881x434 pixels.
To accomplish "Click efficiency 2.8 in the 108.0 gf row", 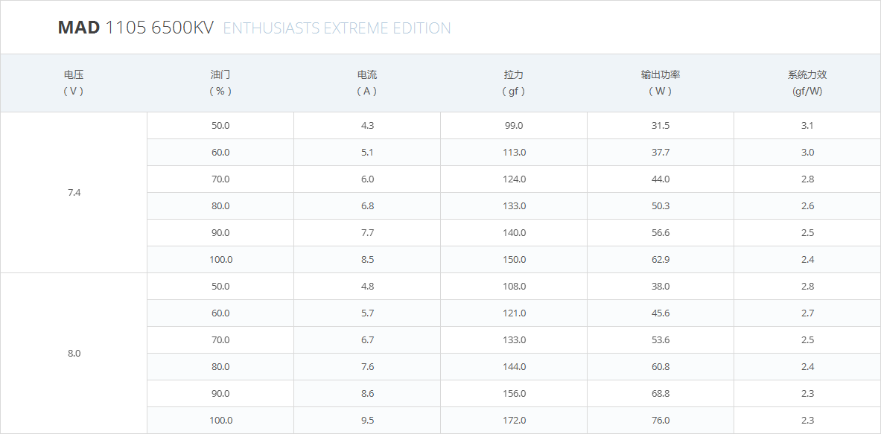I will [x=807, y=287].
